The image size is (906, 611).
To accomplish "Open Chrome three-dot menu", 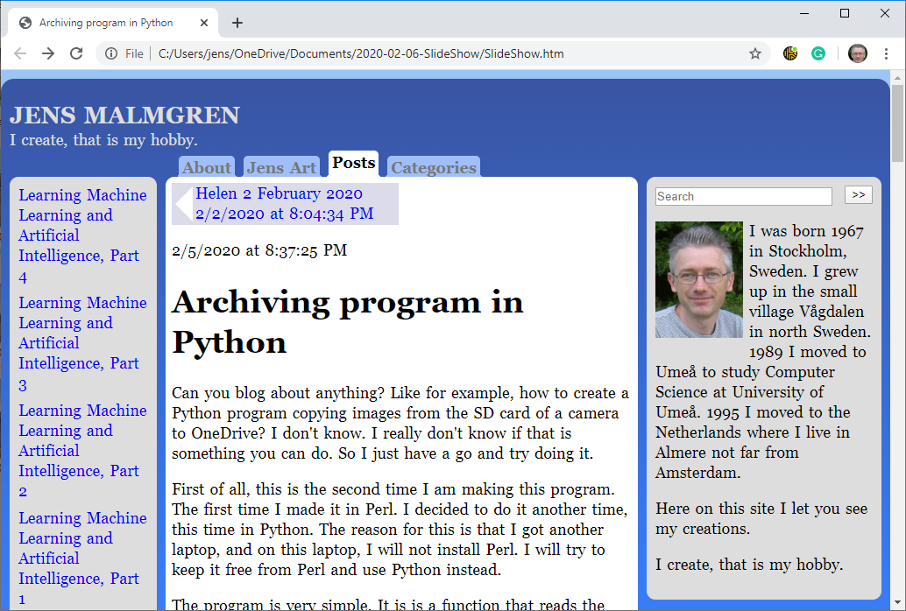I will (887, 53).
